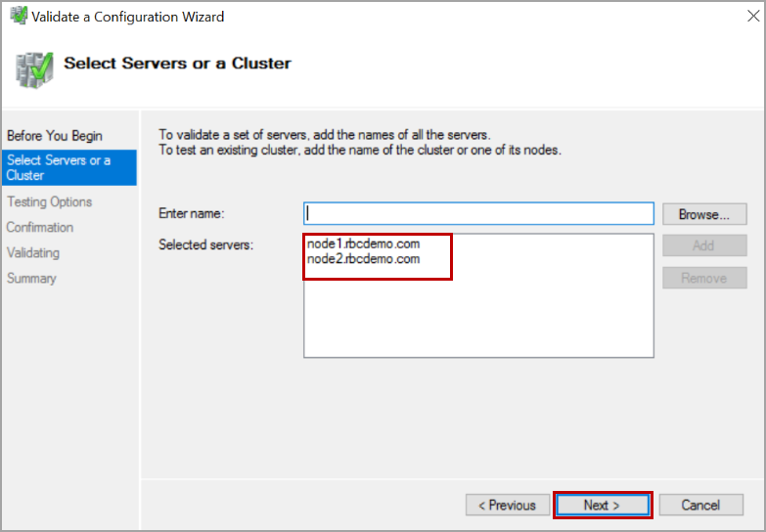Select the Validating step in the sidebar
This screenshot has height=532, width=766.
(33, 252)
